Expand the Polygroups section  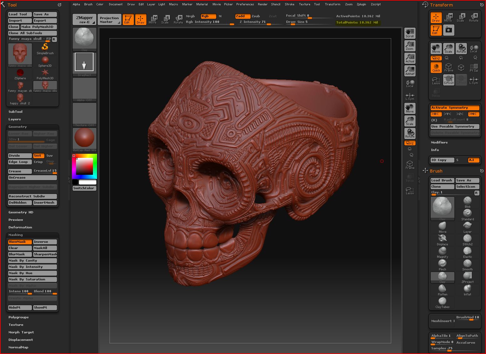pyautogui.click(x=18, y=317)
